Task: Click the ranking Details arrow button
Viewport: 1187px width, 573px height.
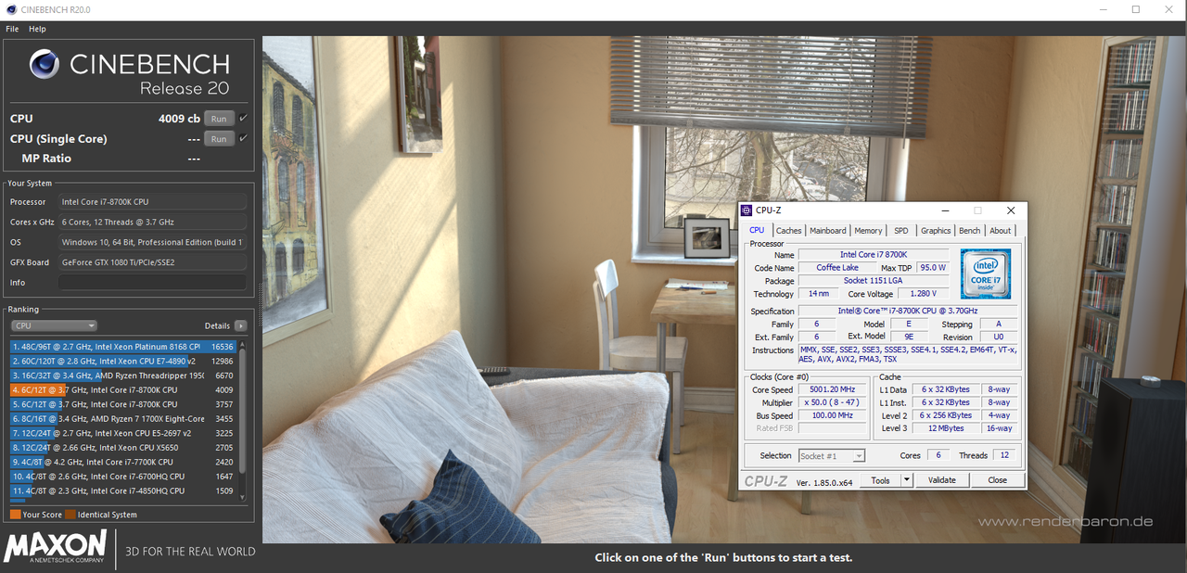Action: coord(241,325)
